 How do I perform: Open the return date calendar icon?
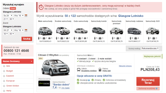click(26, 30)
